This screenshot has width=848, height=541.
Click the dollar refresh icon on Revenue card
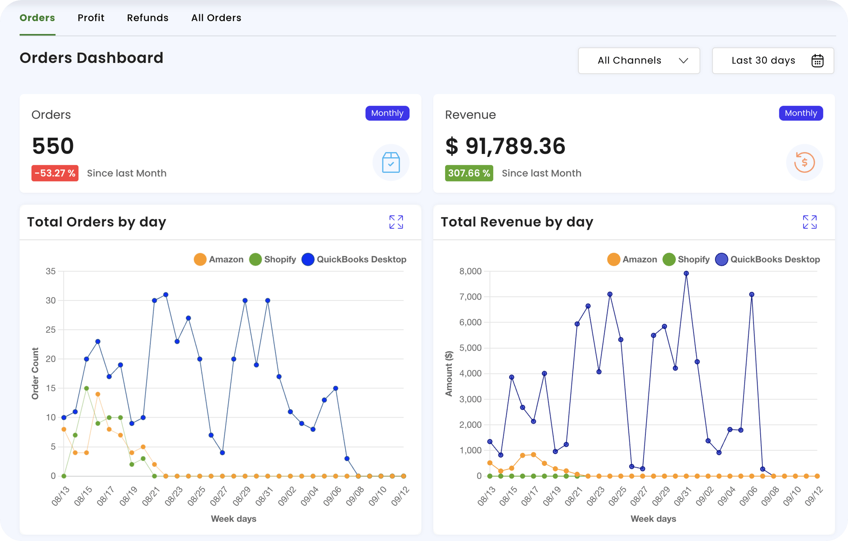point(804,162)
